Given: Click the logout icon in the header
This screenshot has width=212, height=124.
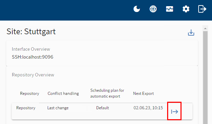Looking at the screenshot, I should [202, 9].
